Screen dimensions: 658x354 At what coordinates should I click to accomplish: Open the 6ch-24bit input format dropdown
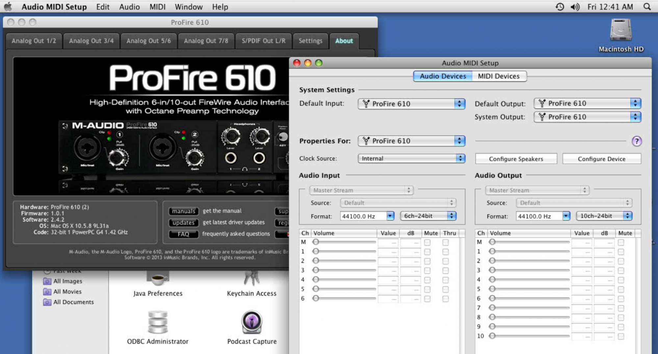428,216
